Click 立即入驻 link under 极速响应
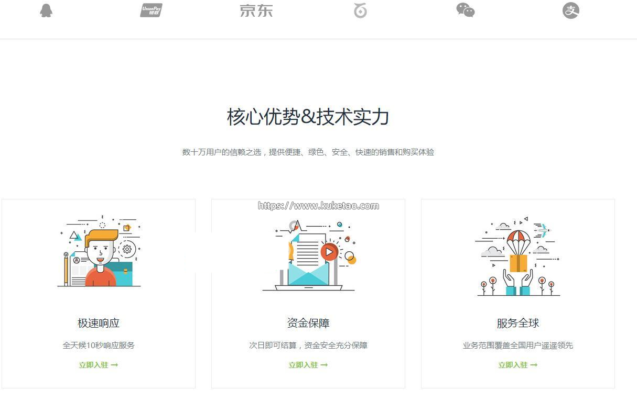 point(99,365)
